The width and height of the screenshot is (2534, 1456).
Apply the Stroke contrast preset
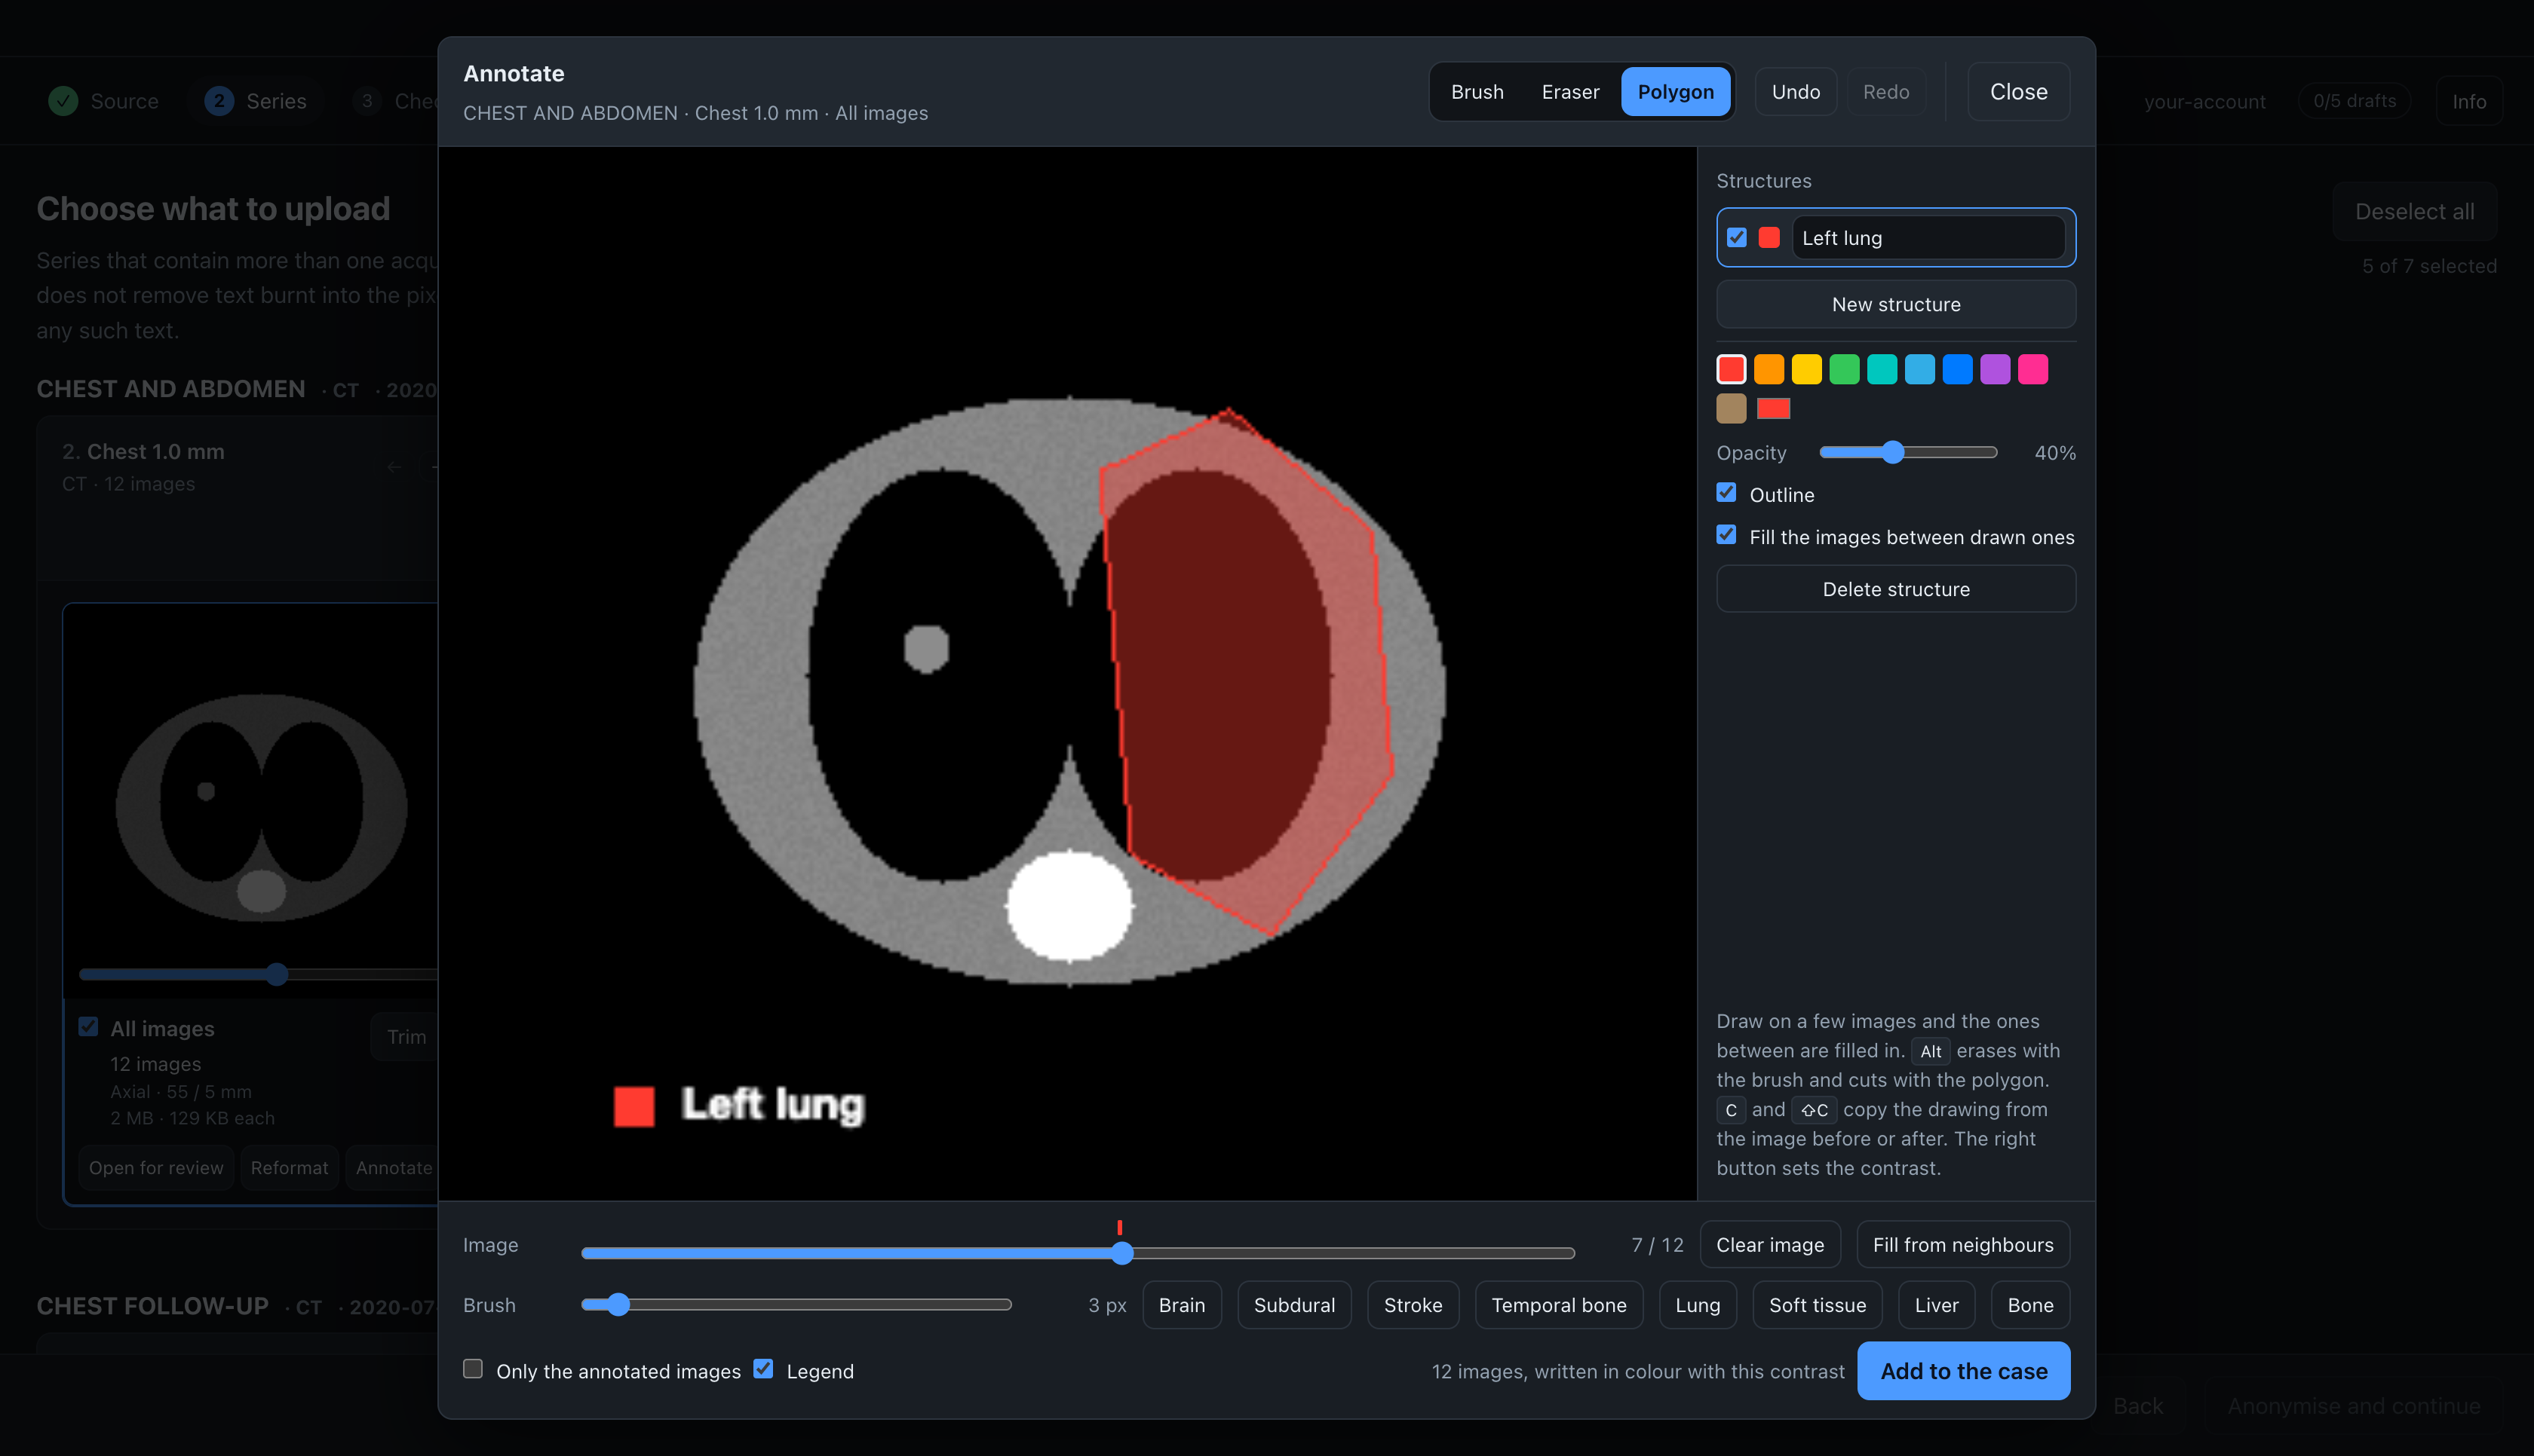(x=1413, y=1305)
